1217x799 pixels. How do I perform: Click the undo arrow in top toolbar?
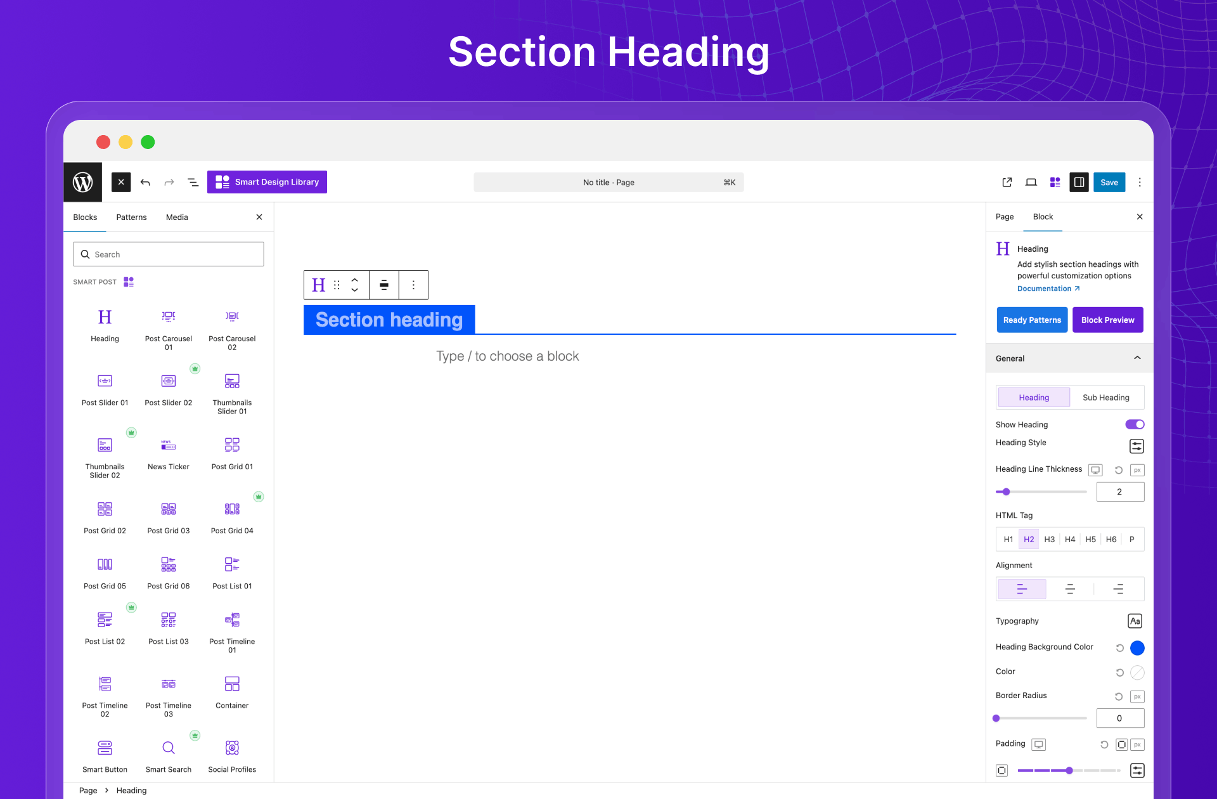[x=145, y=183]
